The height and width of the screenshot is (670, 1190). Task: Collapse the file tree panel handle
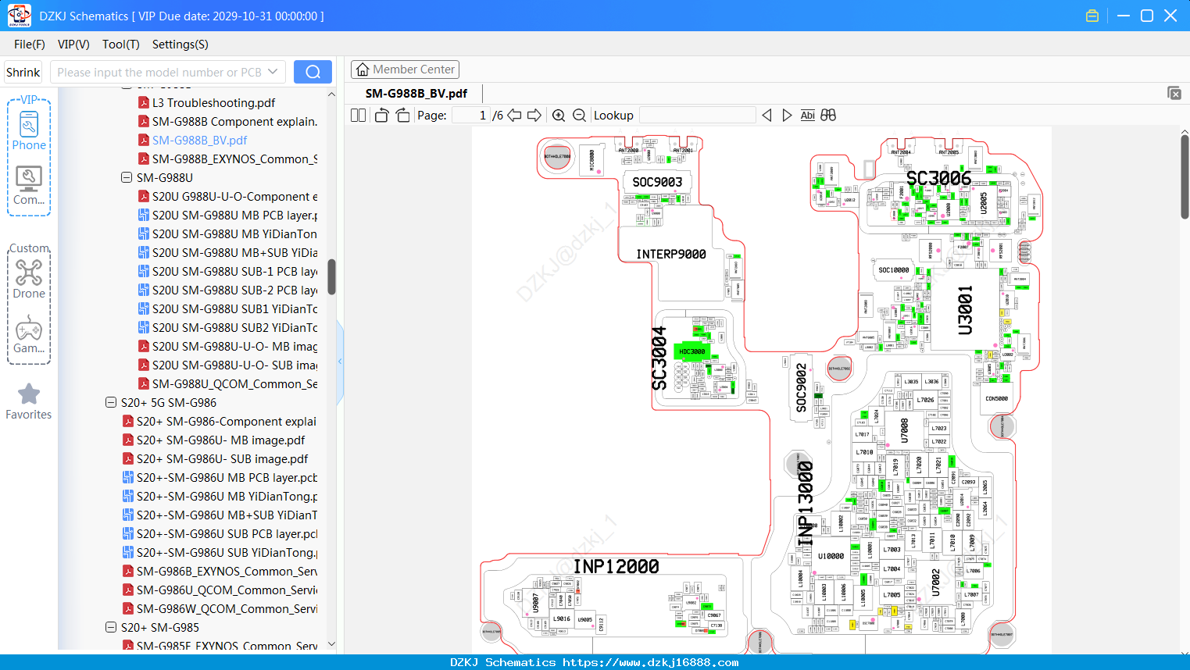pyautogui.click(x=340, y=361)
